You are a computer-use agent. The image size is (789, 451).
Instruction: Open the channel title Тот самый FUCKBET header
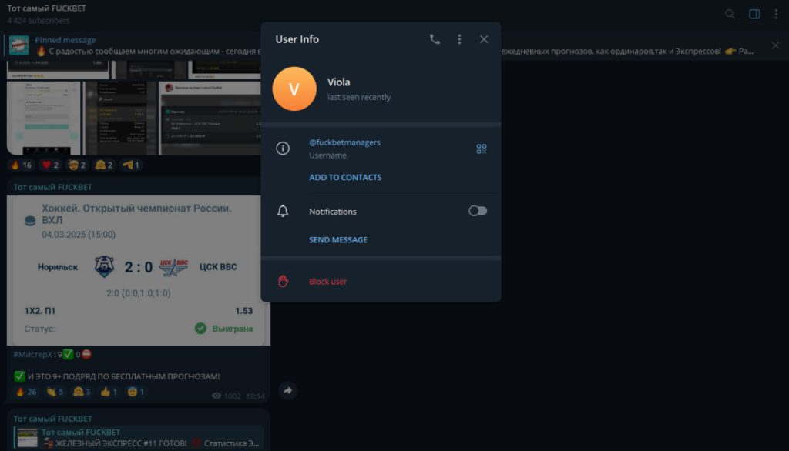[x=46, y=8]
